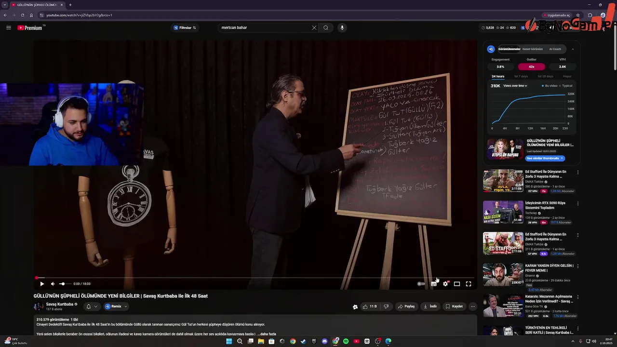Seek on the video progress bar
Screen dimensions: 617x347
(255, 278)
